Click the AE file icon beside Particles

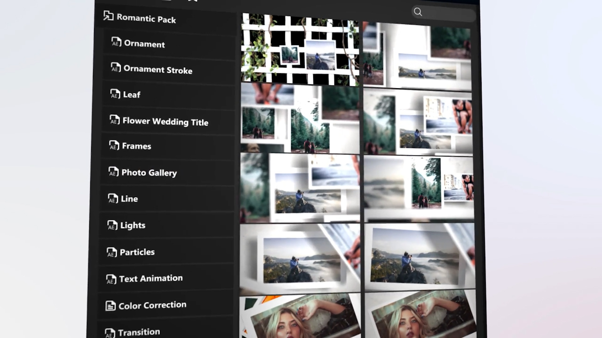click(112, 252)
